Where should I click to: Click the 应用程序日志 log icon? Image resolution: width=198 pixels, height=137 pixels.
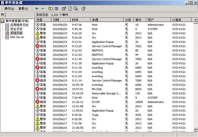tap(7, 25)
